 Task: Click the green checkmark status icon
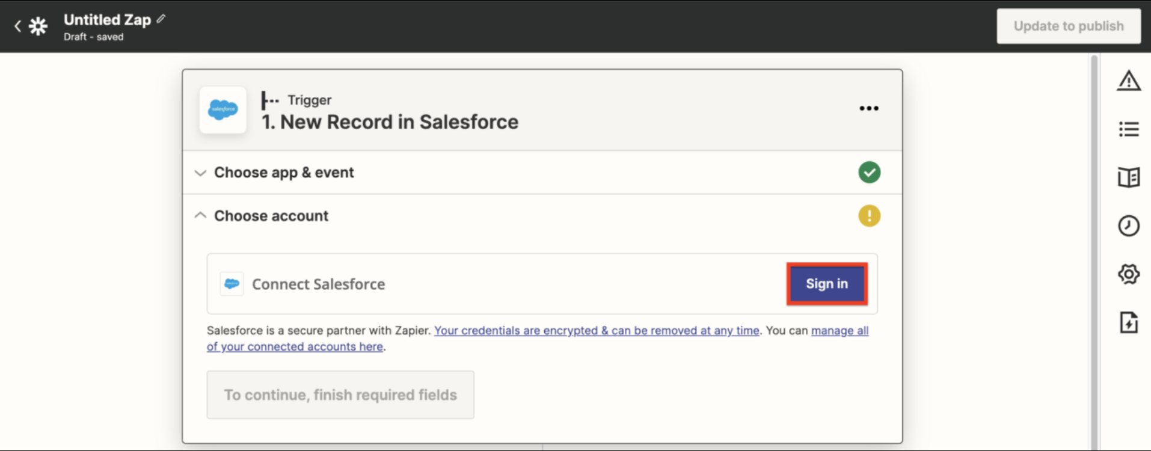click(869, 173)
